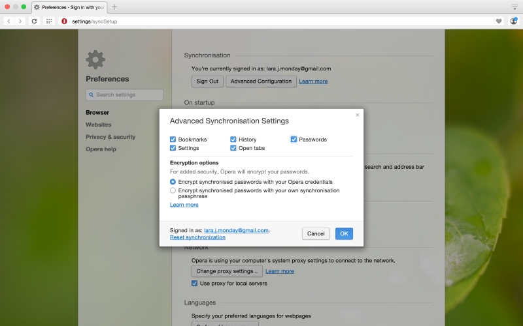Open a new tab with plus icon
Screen dimensions: 523x326
[114, 7]
